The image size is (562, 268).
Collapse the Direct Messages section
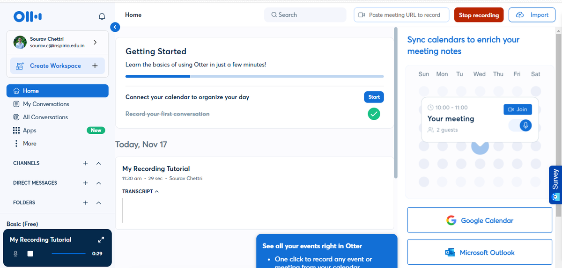click(99, 183)
